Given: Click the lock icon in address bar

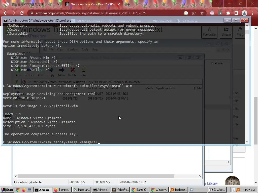Looking at the screenshot, I should pos(32,13).
